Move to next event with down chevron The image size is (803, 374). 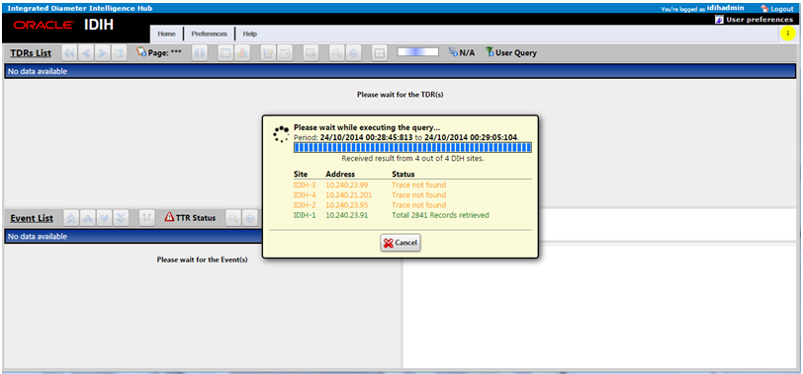click(x=104, y=218)
